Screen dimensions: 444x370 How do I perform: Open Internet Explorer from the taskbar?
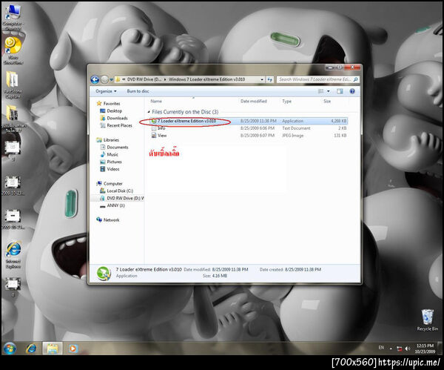[x=31, y=348]
